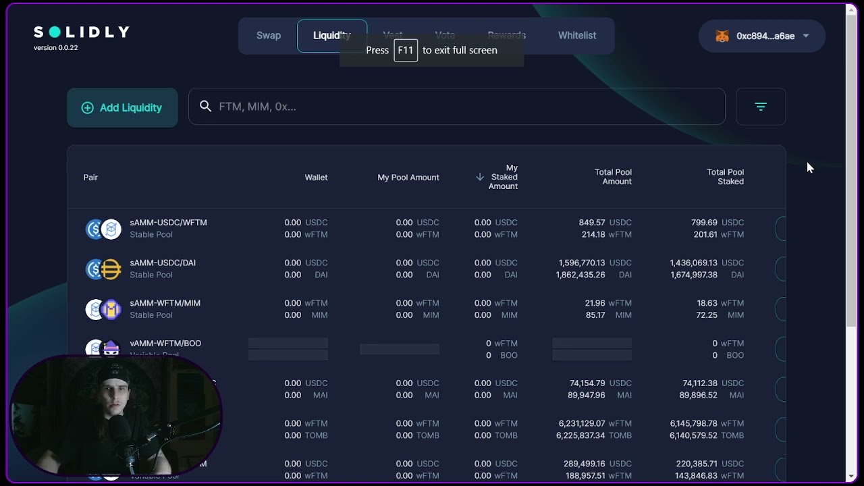
Task: Focus the FTM, MIM, 0x... search field
Action: (457, 107)
